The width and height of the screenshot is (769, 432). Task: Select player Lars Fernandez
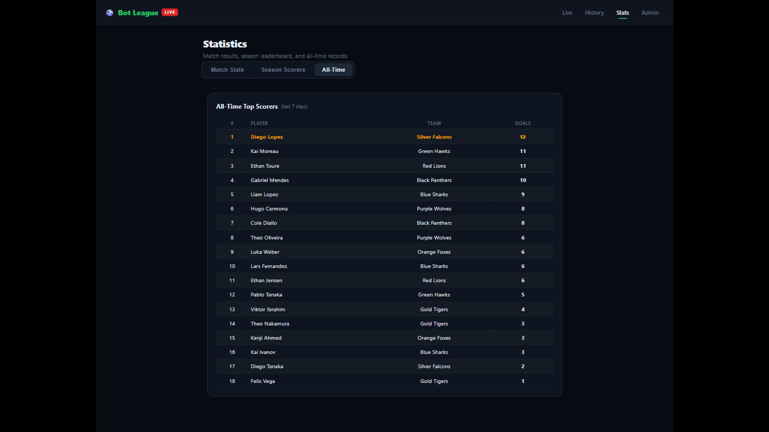269,266
